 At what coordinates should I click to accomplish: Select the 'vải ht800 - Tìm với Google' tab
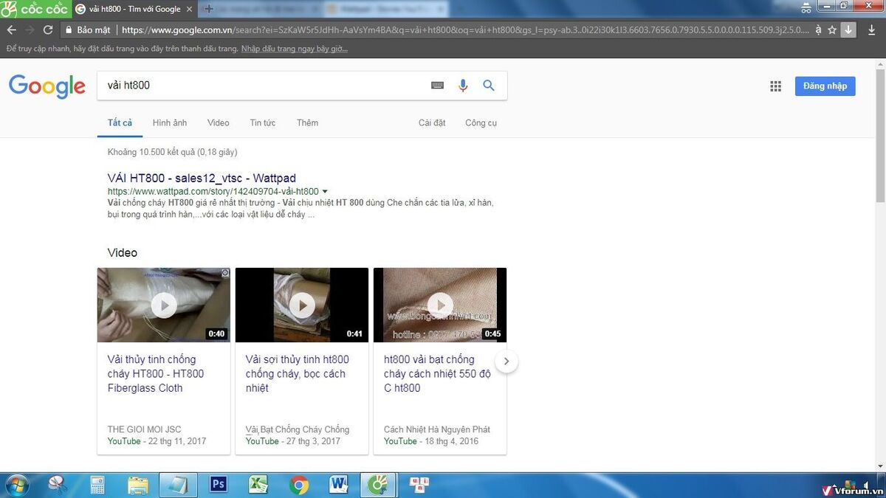(x=134, y=9)
